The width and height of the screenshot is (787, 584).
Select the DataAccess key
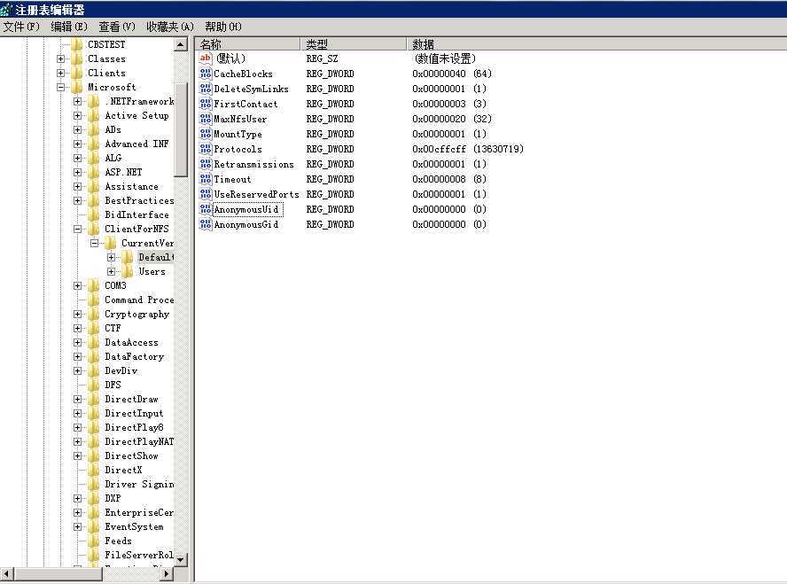[131, 343]
